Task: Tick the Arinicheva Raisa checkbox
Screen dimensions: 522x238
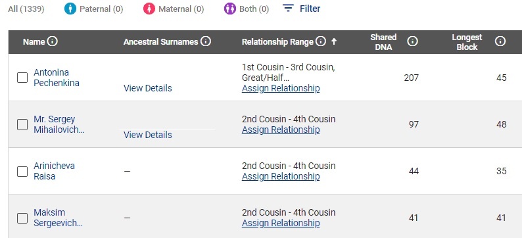Action: tap(22, 171)
